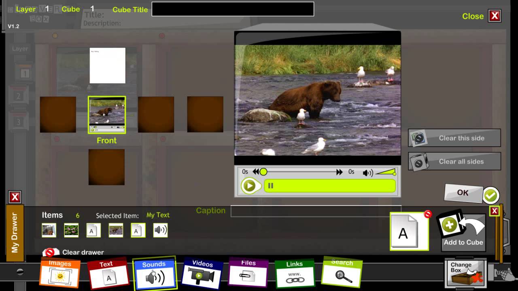Screen dimensions: 518x291
Task: Select the first photo item in drawer
Action: point(49,230)
